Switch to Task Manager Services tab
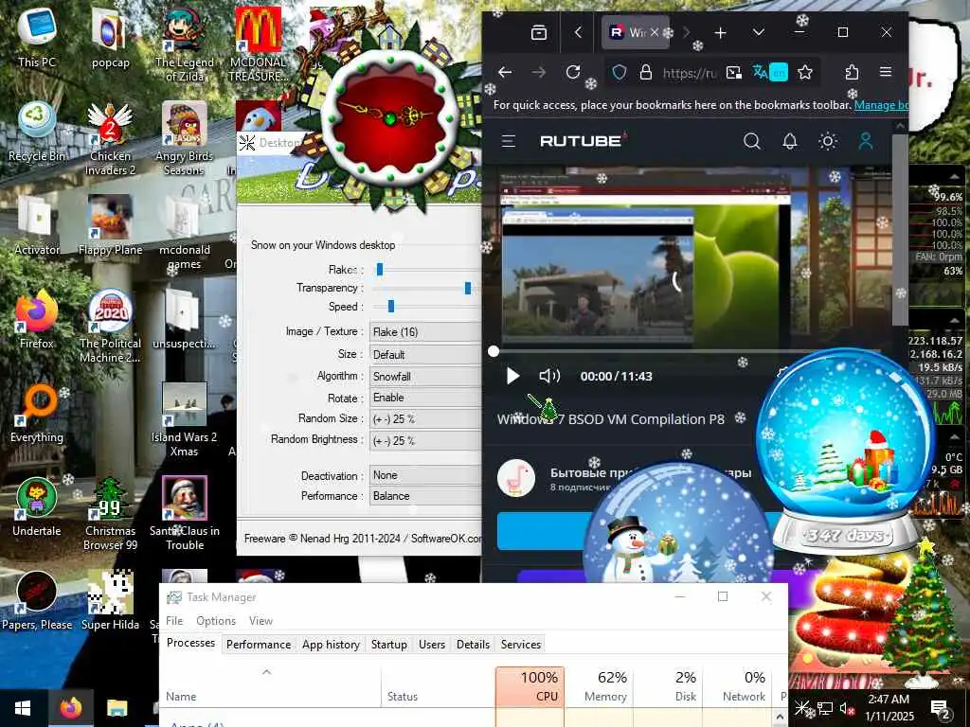Screen dimensions: 970x727 pos(521,644)
